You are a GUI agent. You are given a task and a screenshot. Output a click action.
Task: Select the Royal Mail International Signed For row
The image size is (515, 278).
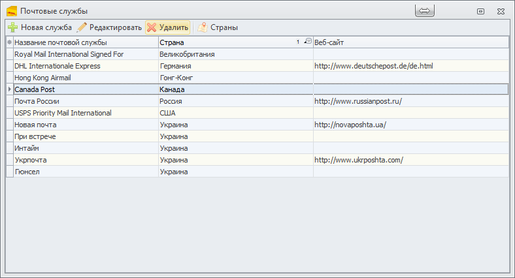pyautogui.click(x=69, y=54)
